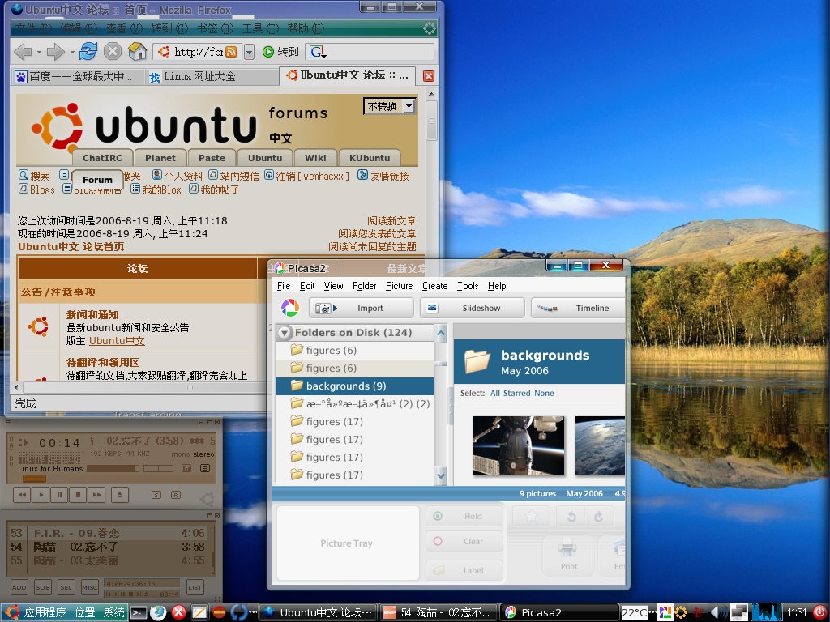Reload the page in Firefox
The width and height of the screenshot is (830, 622).
(88, 51)
